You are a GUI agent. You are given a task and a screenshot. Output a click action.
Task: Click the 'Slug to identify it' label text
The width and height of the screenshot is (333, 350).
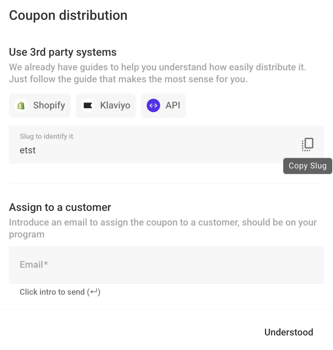(46, 136)
